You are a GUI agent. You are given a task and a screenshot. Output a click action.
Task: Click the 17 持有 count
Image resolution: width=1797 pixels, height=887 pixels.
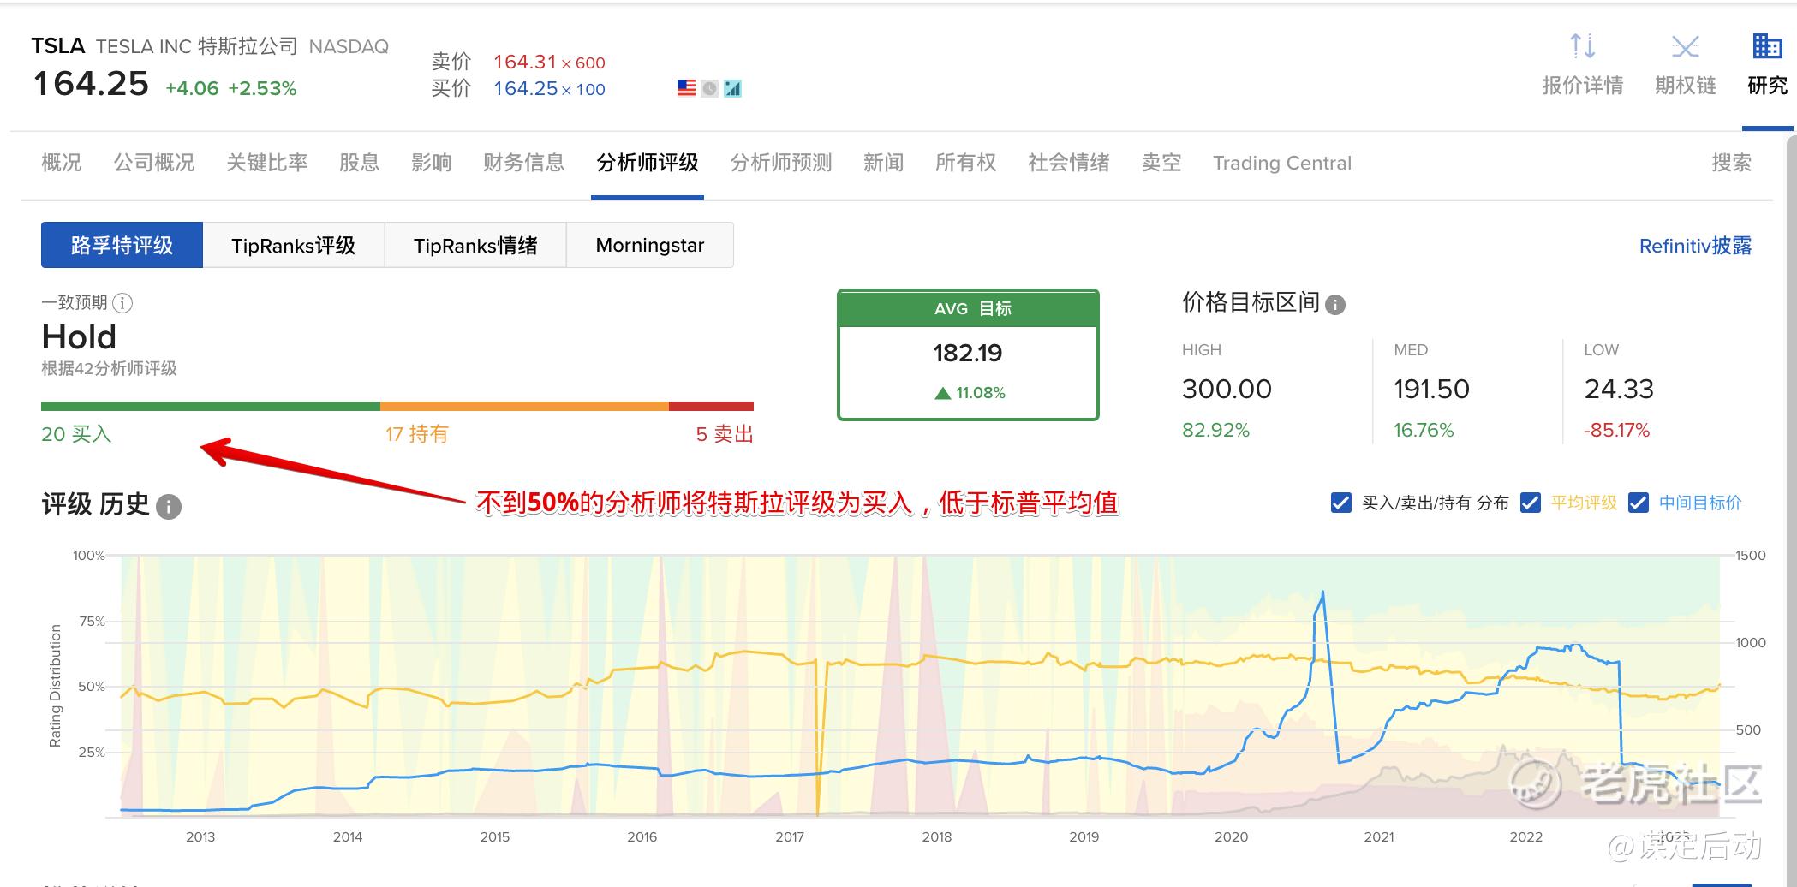tap(417, 434)
